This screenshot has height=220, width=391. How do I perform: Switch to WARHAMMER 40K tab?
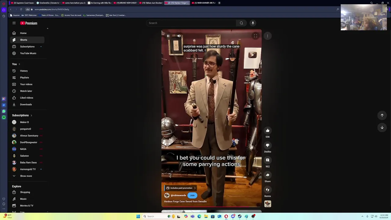203,3
